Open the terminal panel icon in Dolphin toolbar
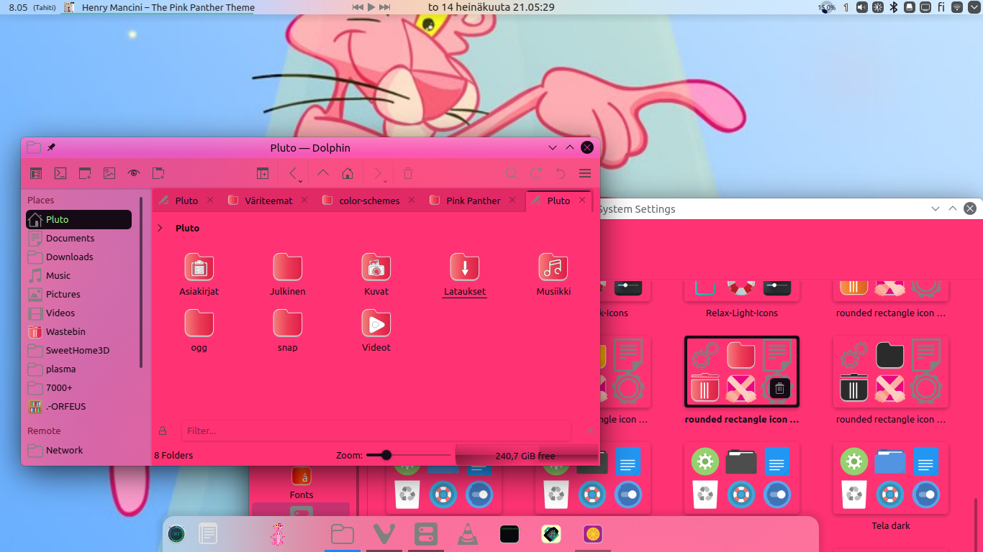 pos(61,173)
